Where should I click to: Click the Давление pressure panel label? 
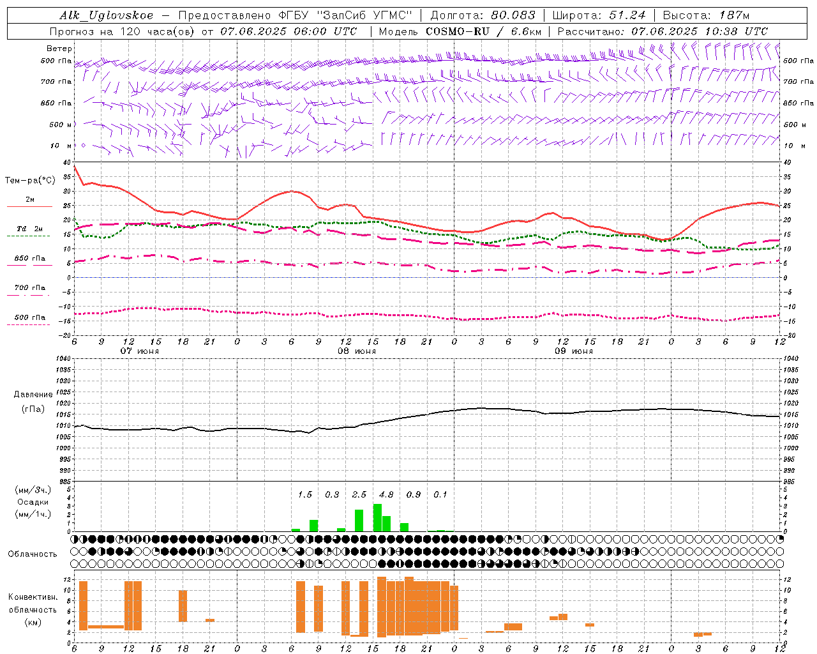click(33, 395)
